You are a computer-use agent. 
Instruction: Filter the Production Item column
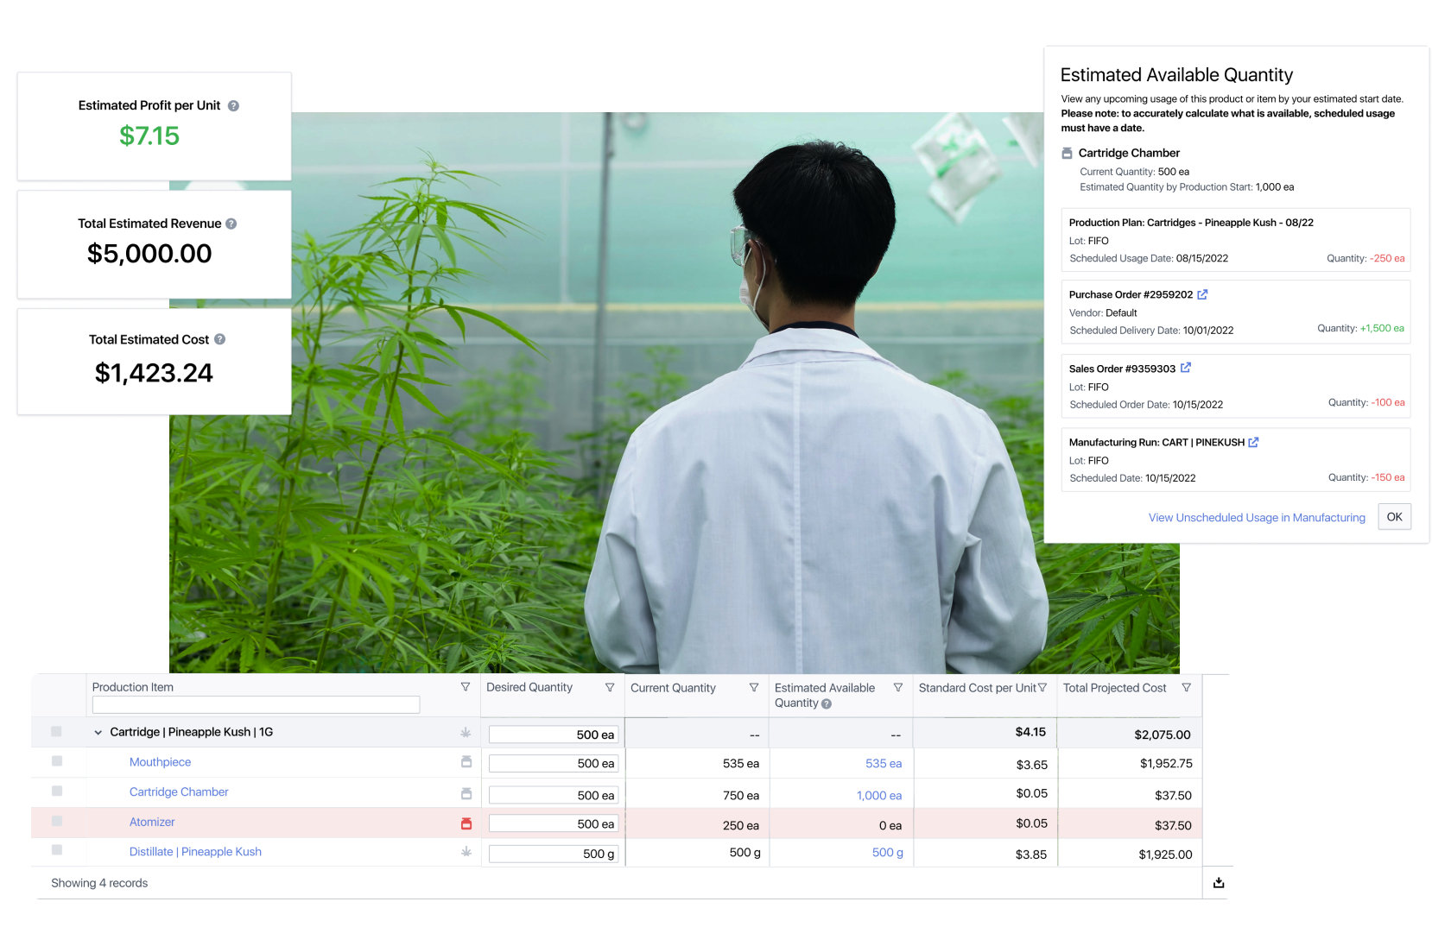[x=466, y=687]
